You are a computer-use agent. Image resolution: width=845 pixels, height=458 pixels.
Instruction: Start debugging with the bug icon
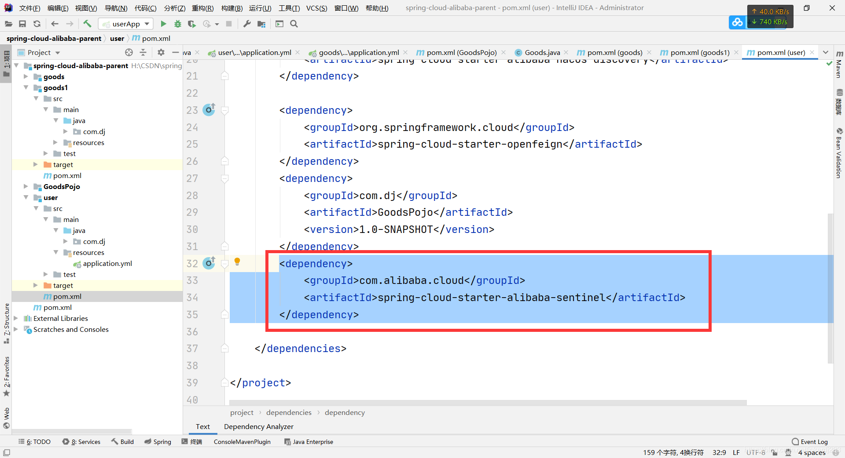pyautogui.click(x=178, y=24)
